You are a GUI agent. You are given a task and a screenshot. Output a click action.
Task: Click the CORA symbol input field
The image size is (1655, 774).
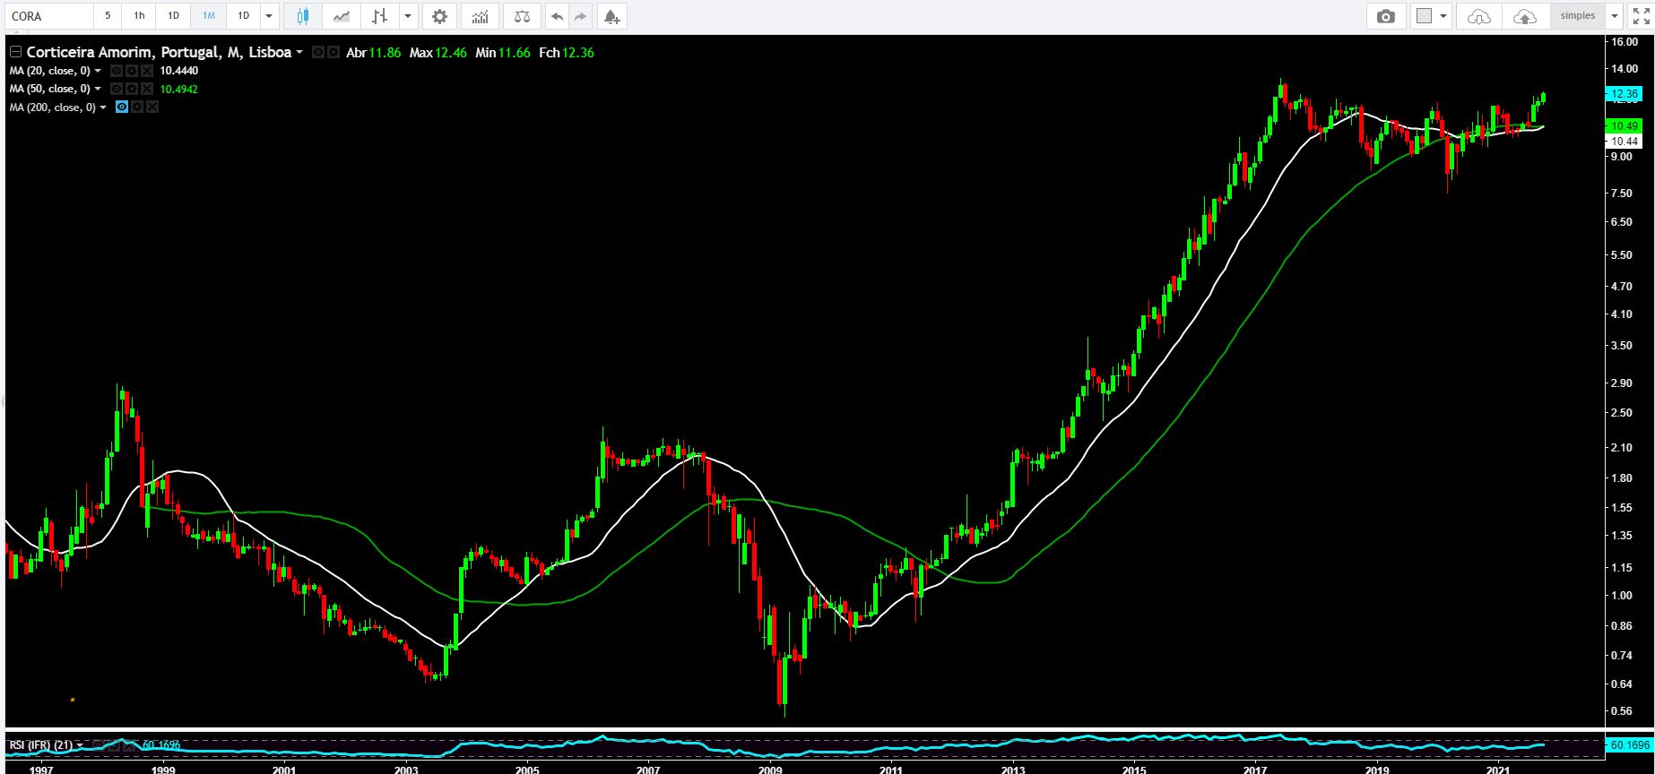pyautogui.click(x=49, y=16)
